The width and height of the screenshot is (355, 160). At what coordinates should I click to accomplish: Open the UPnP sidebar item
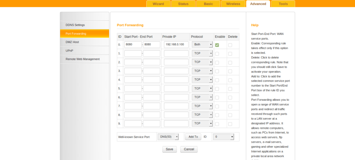69,51
